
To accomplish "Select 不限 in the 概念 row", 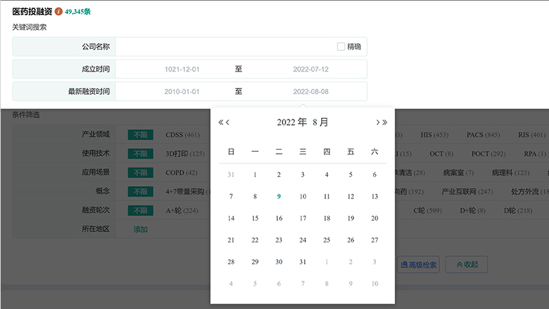I will (141, 192).
